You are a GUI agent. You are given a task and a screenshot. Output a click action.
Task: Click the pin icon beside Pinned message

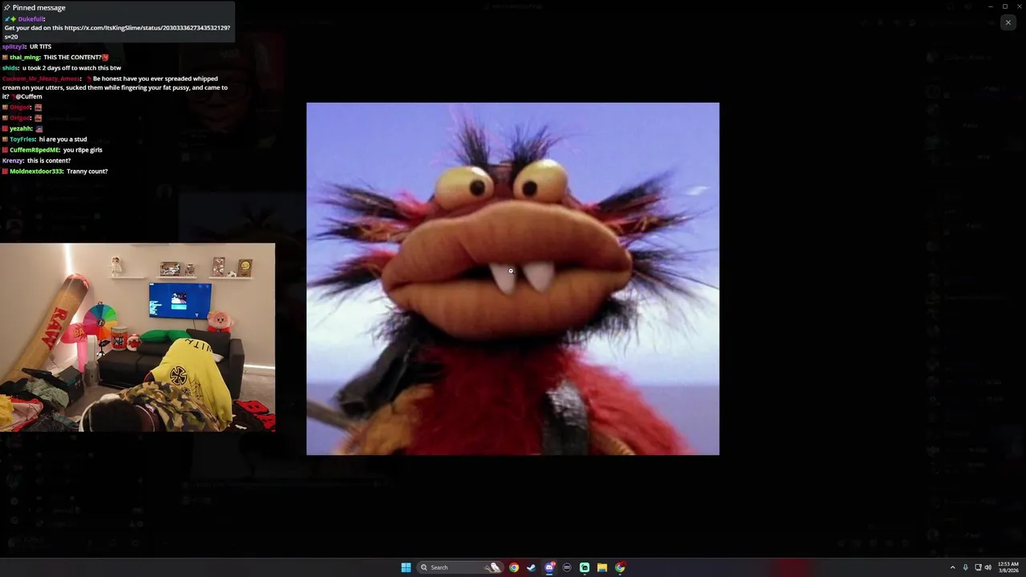(x=7, y=7)
